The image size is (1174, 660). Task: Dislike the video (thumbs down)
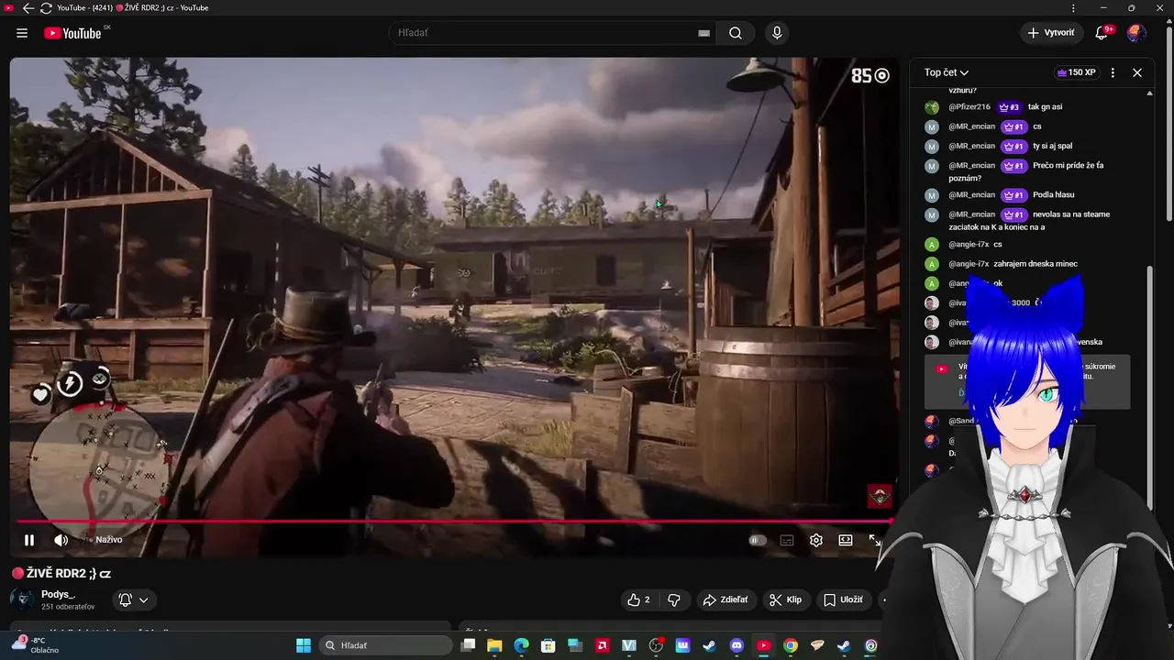674,599
